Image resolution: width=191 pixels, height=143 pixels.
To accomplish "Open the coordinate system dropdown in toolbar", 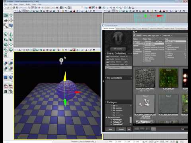I will 50,8.
